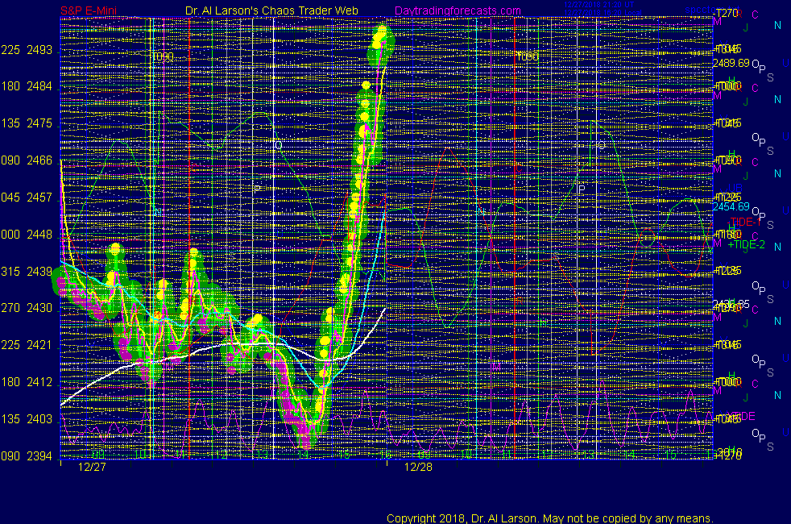Click the 12/27/2018 21:20 UT timestamp
The height and width of the screenshot is (524, 791).
point(598,5)
